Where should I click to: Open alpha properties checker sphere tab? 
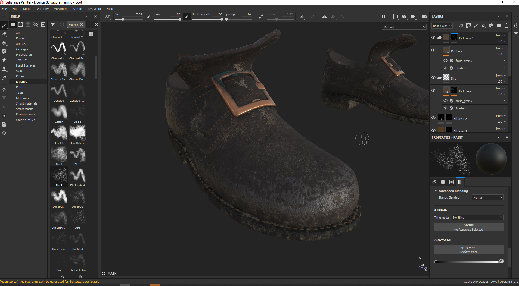click(443, 182)
